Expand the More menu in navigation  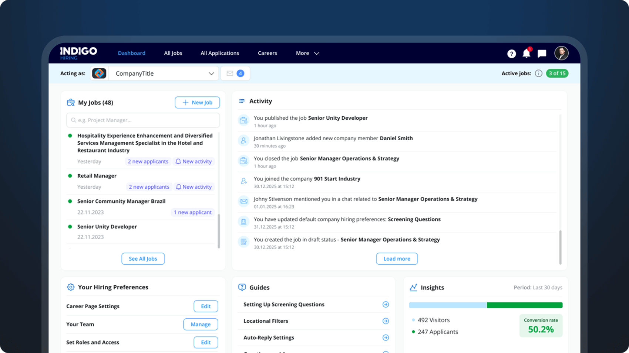pos(307,53)
